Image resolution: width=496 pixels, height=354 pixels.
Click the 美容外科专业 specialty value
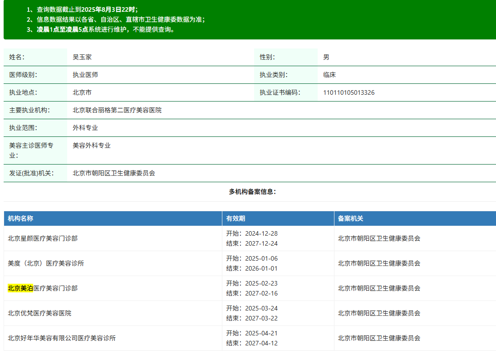[92, 145]
